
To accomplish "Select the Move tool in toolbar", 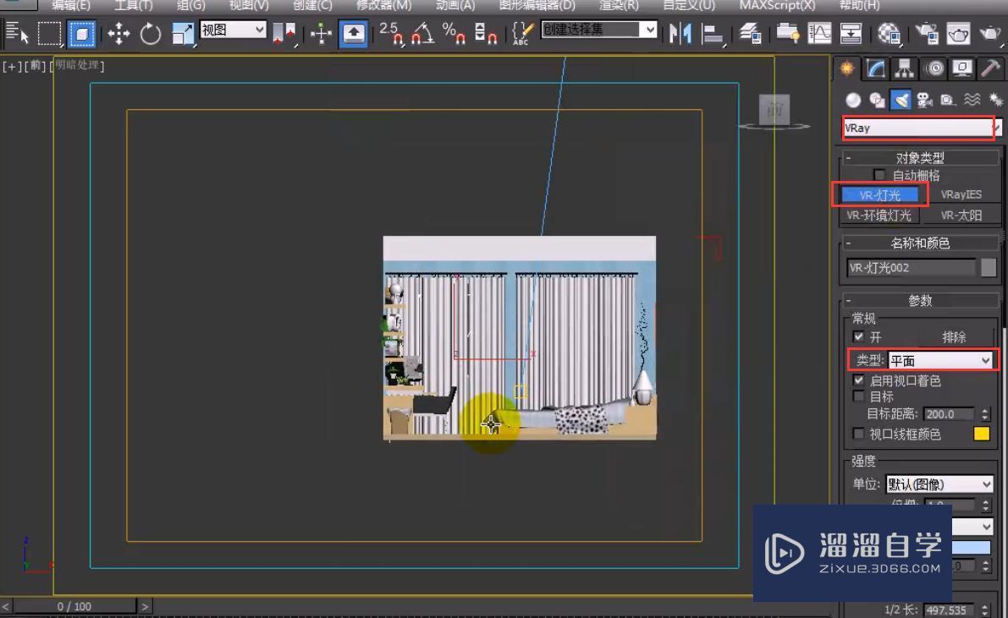I will (x=118, y=34).
